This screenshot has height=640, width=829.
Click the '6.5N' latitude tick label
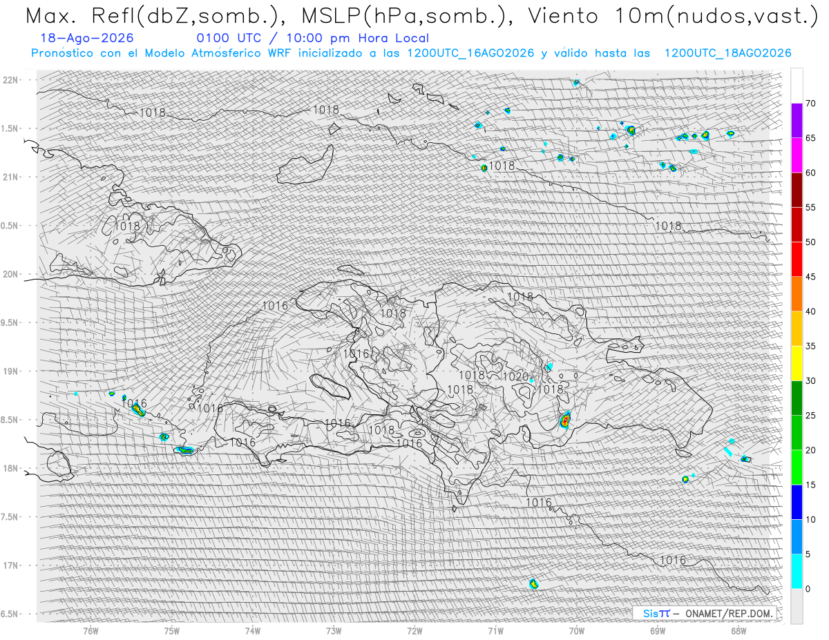tap(10, 614)
